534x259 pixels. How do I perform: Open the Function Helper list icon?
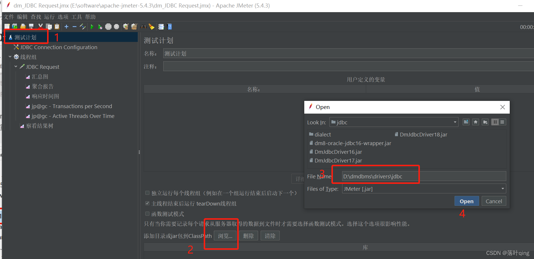coord(161,27)
